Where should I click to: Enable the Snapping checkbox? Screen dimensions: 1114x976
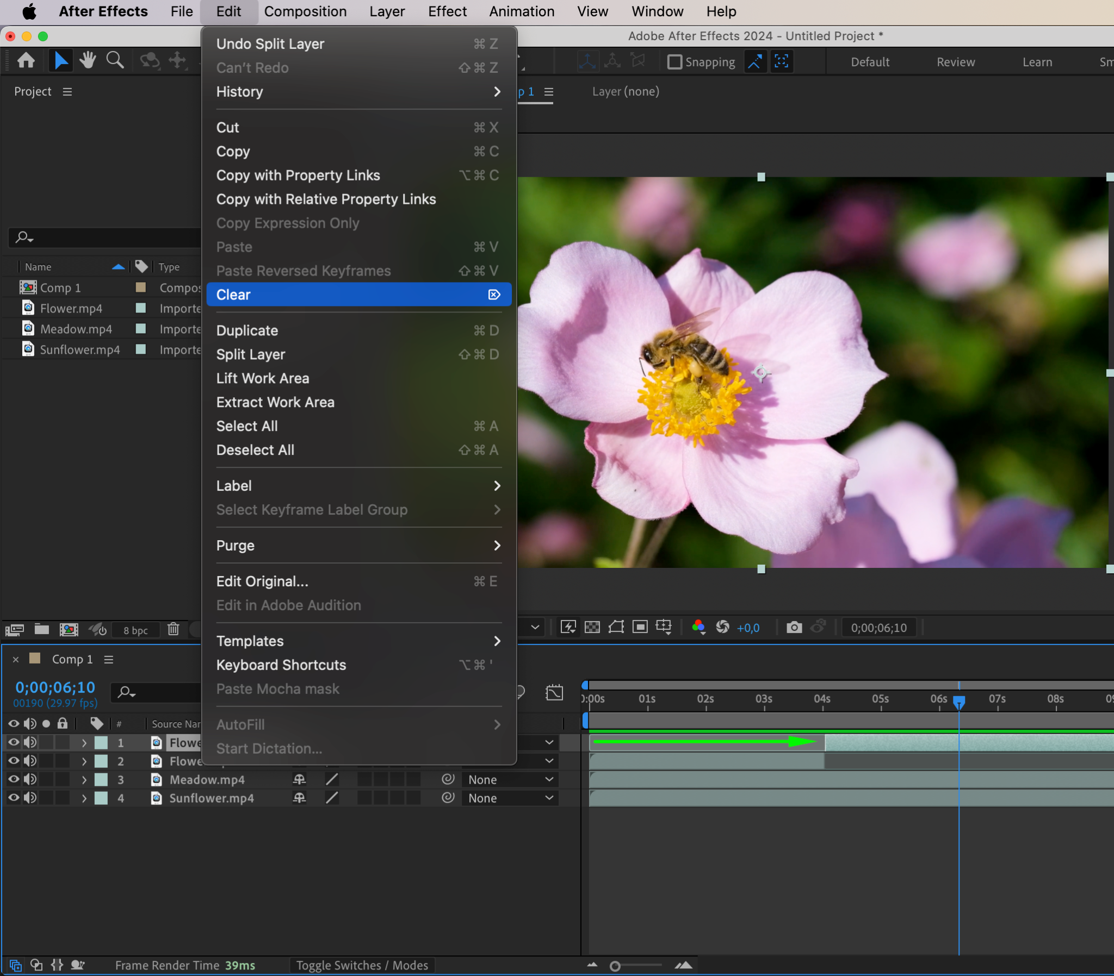(674, 62)
